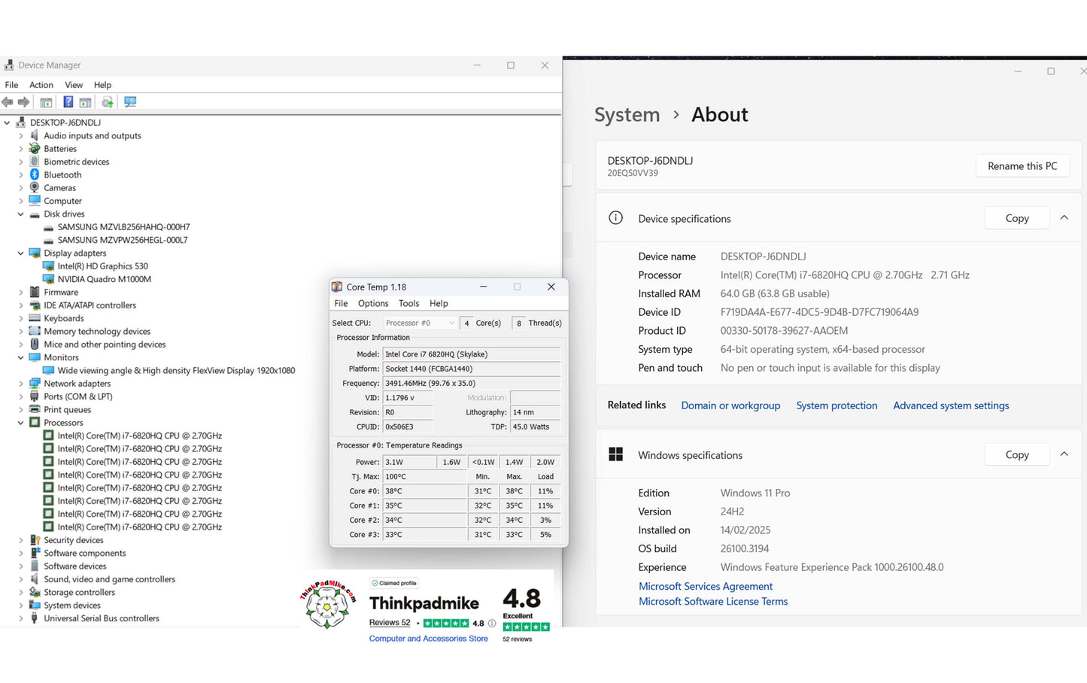
Task: Collapse the DESKTOP-J6DNDLJ root tree node
Action: [7, 123]
